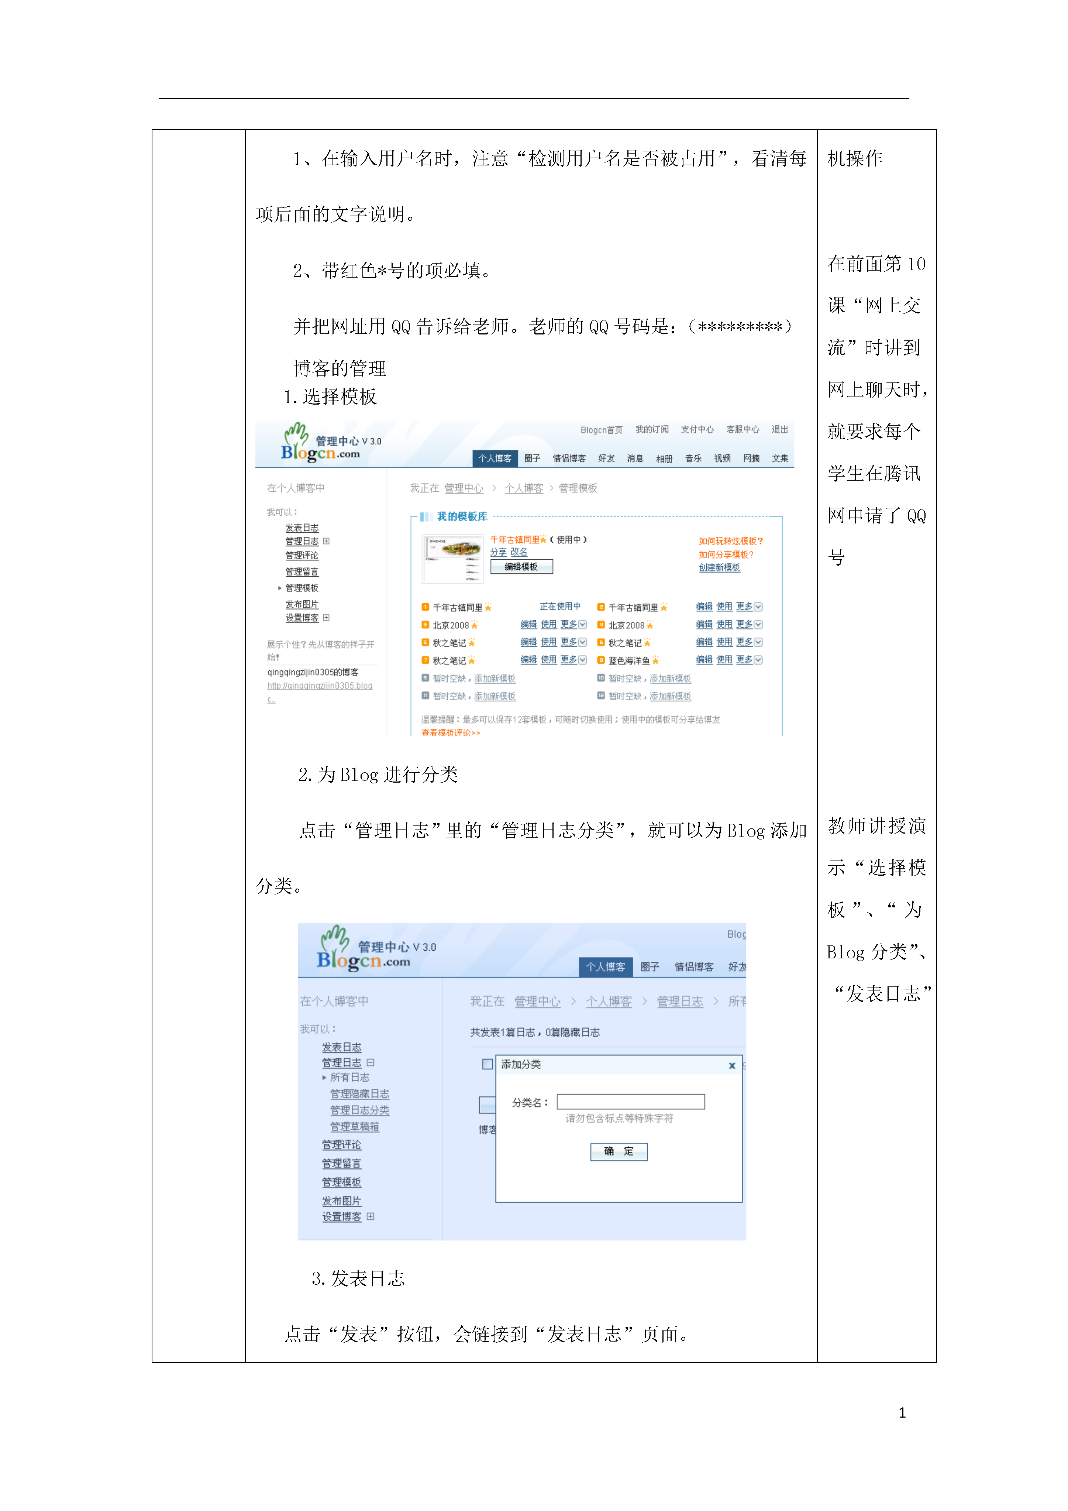Click number badge 7 beside 秋之笔记

[425, 660]
